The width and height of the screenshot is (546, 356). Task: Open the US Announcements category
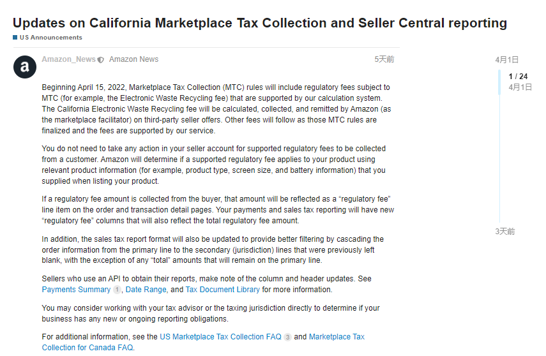coord(51,38)
